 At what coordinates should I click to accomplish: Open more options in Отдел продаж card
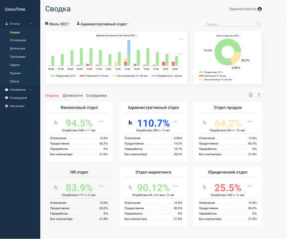(250, 121)
